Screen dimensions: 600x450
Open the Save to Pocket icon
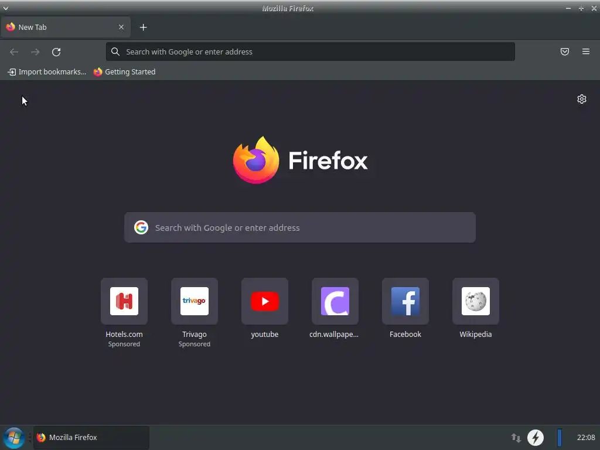pos(565,52)
